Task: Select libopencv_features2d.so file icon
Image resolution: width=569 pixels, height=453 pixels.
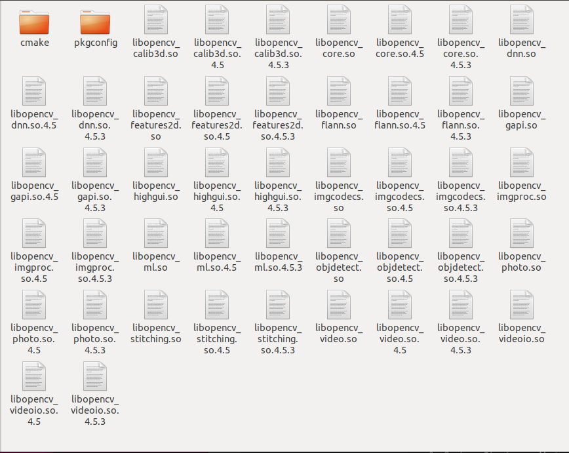Action: (156, 91)
